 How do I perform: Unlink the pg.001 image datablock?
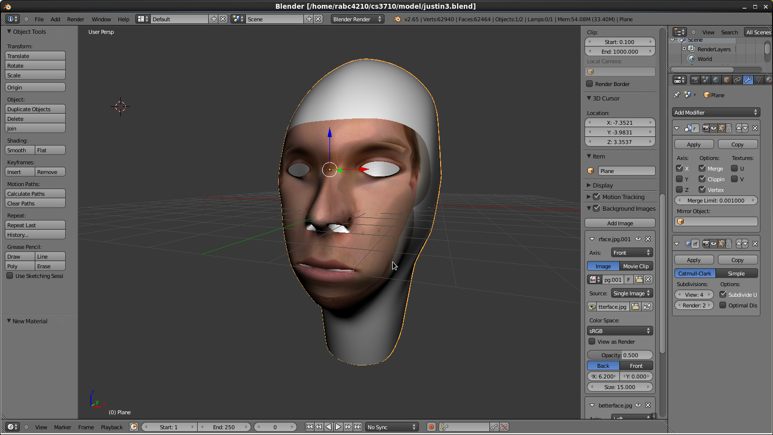click(x=648, y=279)
